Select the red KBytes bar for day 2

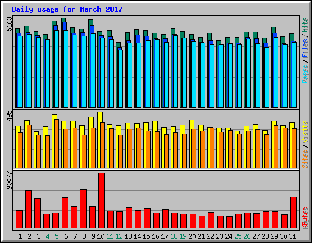(x=29, y=210)
